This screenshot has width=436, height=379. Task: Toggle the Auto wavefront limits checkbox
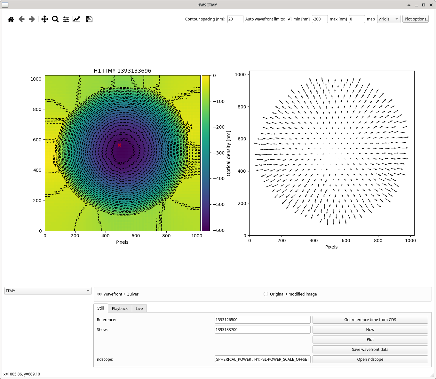[x=289, y=19]
